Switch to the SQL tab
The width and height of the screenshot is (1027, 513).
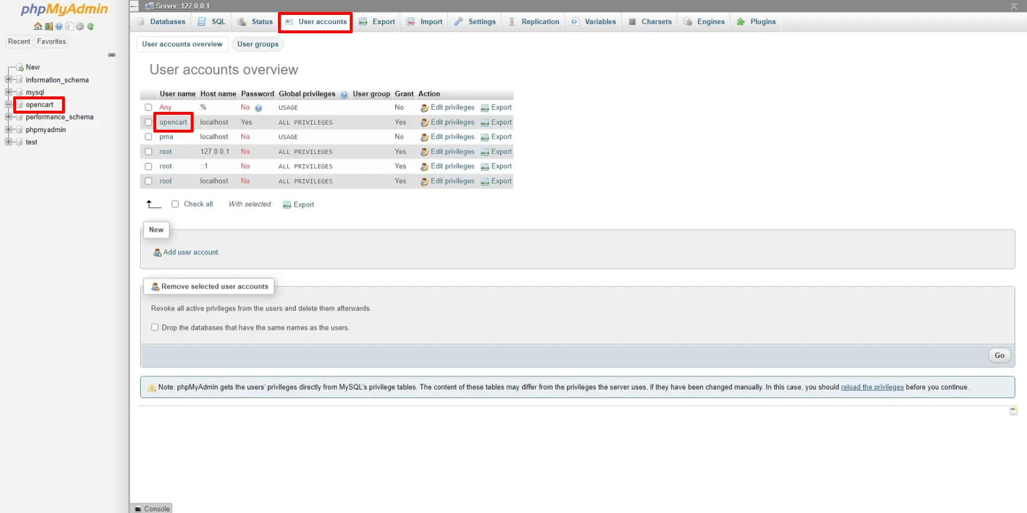coord(212,22)
